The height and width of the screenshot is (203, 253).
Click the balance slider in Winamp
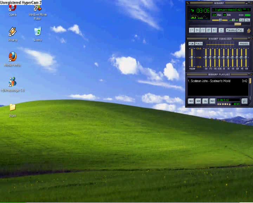(233, 20)
